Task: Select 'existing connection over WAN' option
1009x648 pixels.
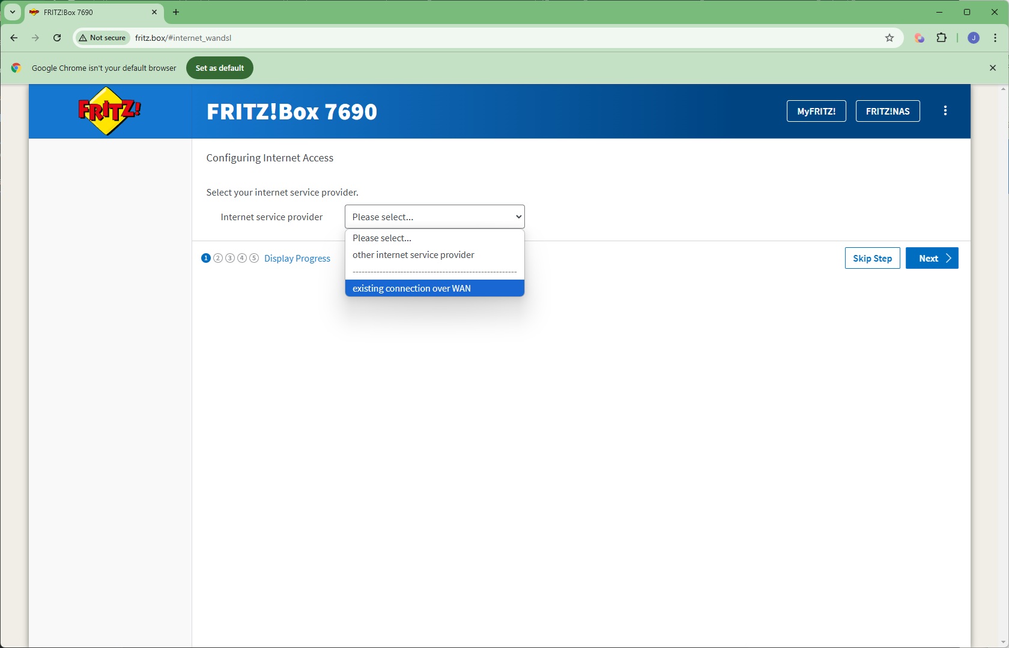Action: 435,289
